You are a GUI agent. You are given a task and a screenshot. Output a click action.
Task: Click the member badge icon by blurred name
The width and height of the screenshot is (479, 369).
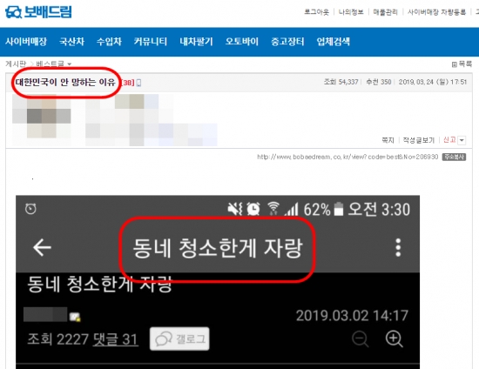[75, 317]
